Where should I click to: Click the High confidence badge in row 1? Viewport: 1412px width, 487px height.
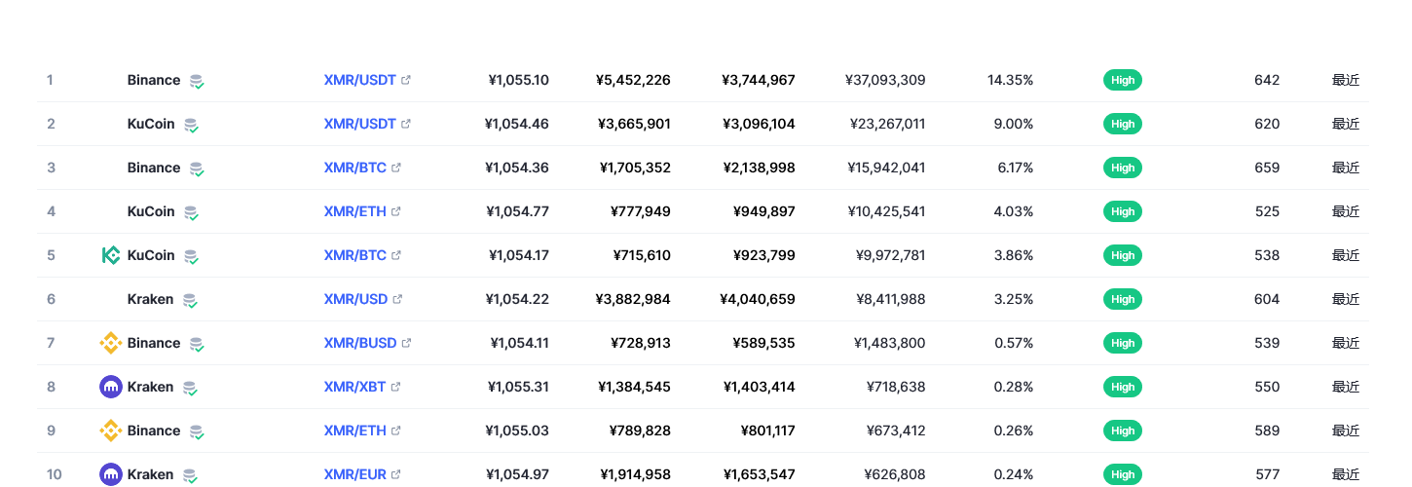pyautogui.click(x=1123, y=80)
